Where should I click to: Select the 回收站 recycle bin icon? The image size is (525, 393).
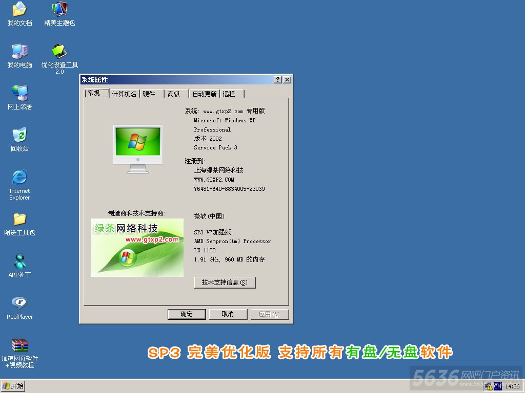pyautogui.click(x=19, y=139)
